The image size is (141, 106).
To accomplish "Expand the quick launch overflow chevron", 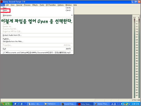I will [25, 103].
